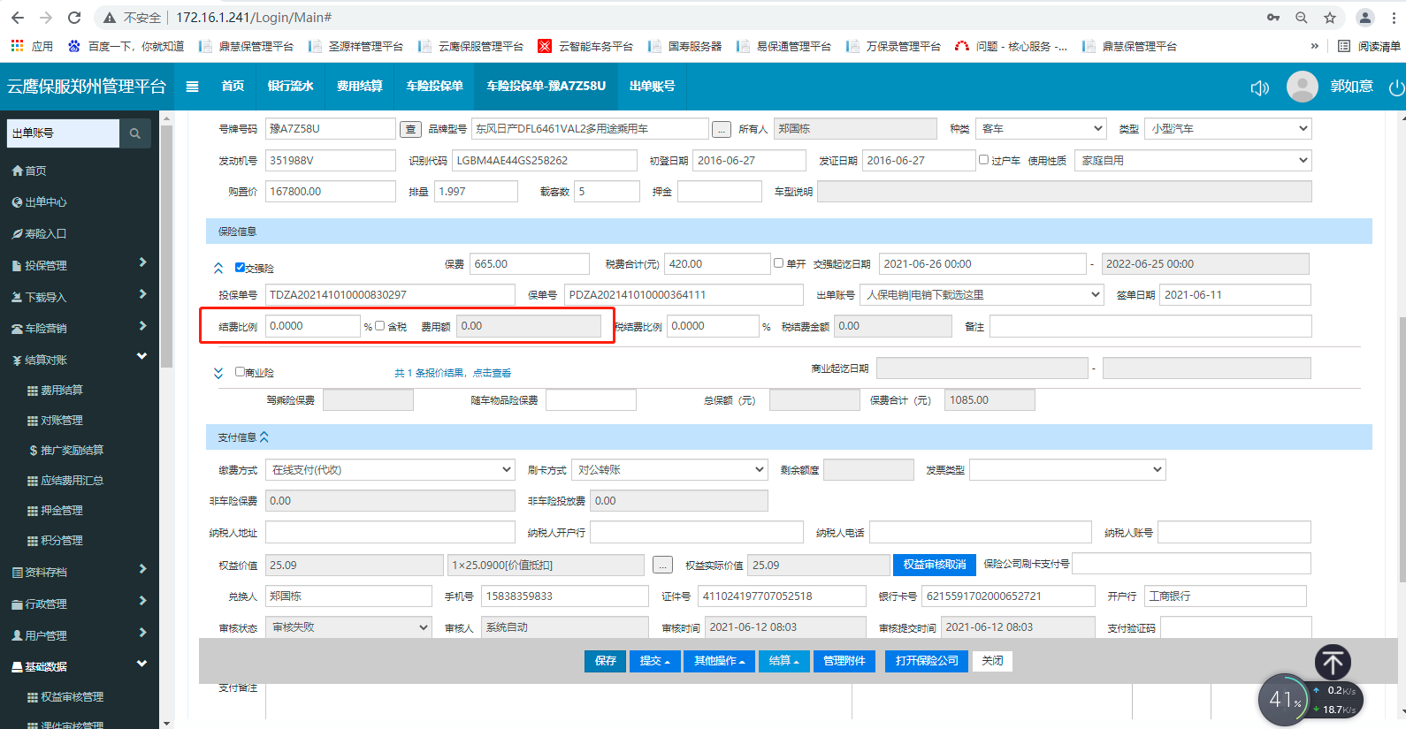Screen dimensions: 1406x729
Task: Collapse the 交强险 section double-chevron
Action: [218, 268]
